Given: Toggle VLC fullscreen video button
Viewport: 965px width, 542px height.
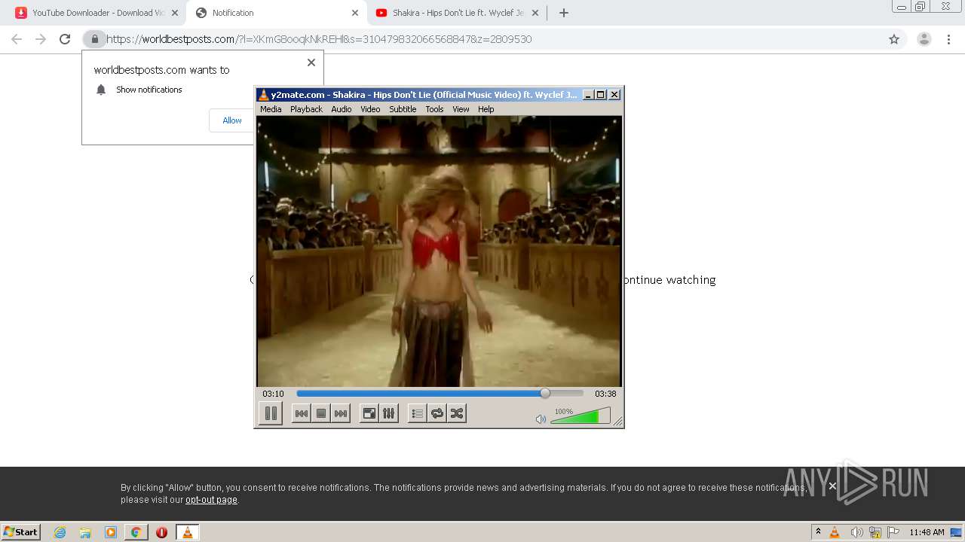Looking at the screenshot, I should (x=369, y=413).
